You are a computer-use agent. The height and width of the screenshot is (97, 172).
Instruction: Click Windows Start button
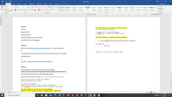(2, 95)
